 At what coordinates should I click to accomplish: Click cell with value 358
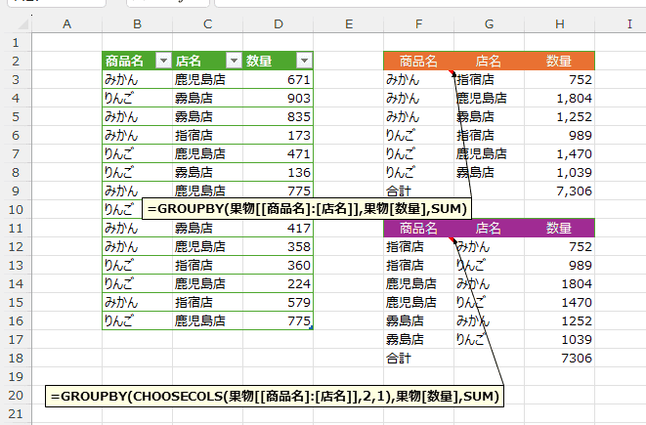pos(279,246)
